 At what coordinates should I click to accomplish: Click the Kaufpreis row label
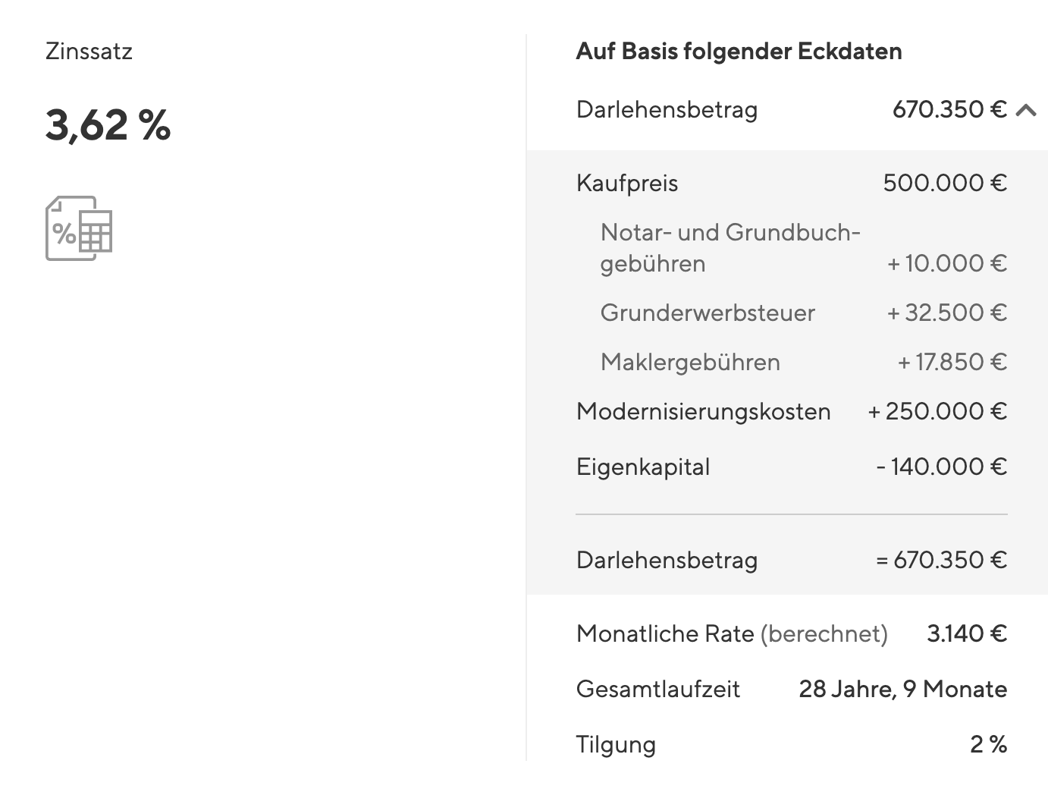(x=627, y=183)
